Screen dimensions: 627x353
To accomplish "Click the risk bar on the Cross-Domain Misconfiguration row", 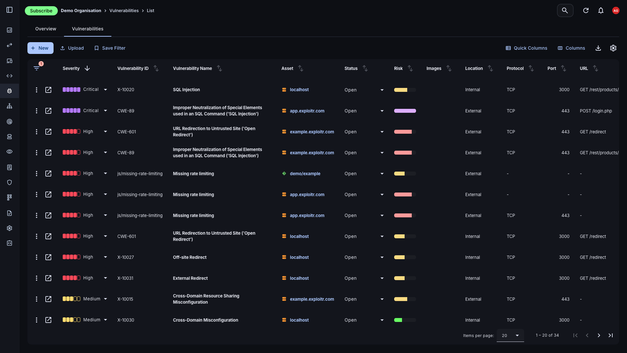I will point(404,320).
